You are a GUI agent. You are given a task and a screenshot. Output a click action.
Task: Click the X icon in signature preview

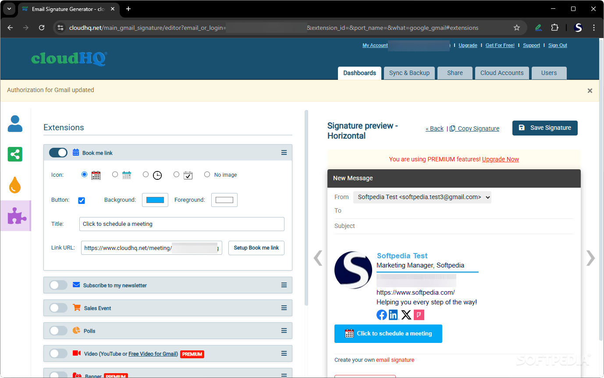[x=406, y=315]
